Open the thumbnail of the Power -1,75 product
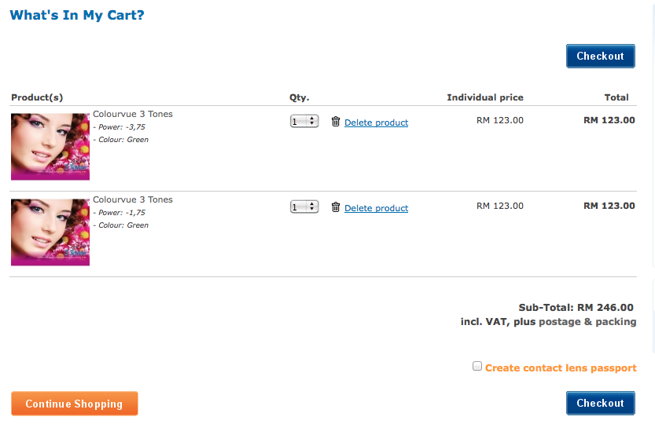The image size is (655, 435). coord(50,232)
